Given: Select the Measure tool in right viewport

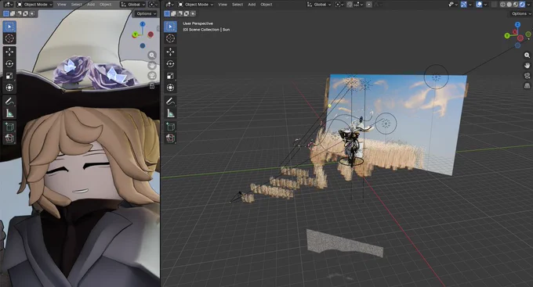Looking at the screenshot, I should click(x=170, y=113).
